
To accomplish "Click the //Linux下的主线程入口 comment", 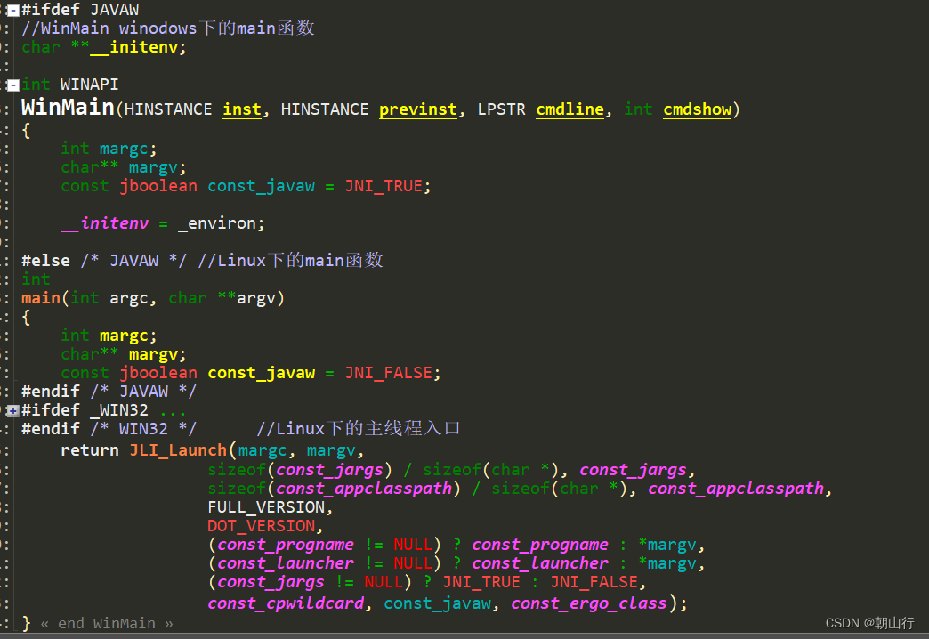I will 359,429.
